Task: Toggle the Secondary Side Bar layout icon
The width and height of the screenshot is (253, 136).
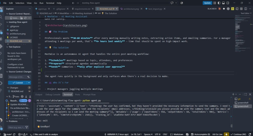Action: click(228, 3)
